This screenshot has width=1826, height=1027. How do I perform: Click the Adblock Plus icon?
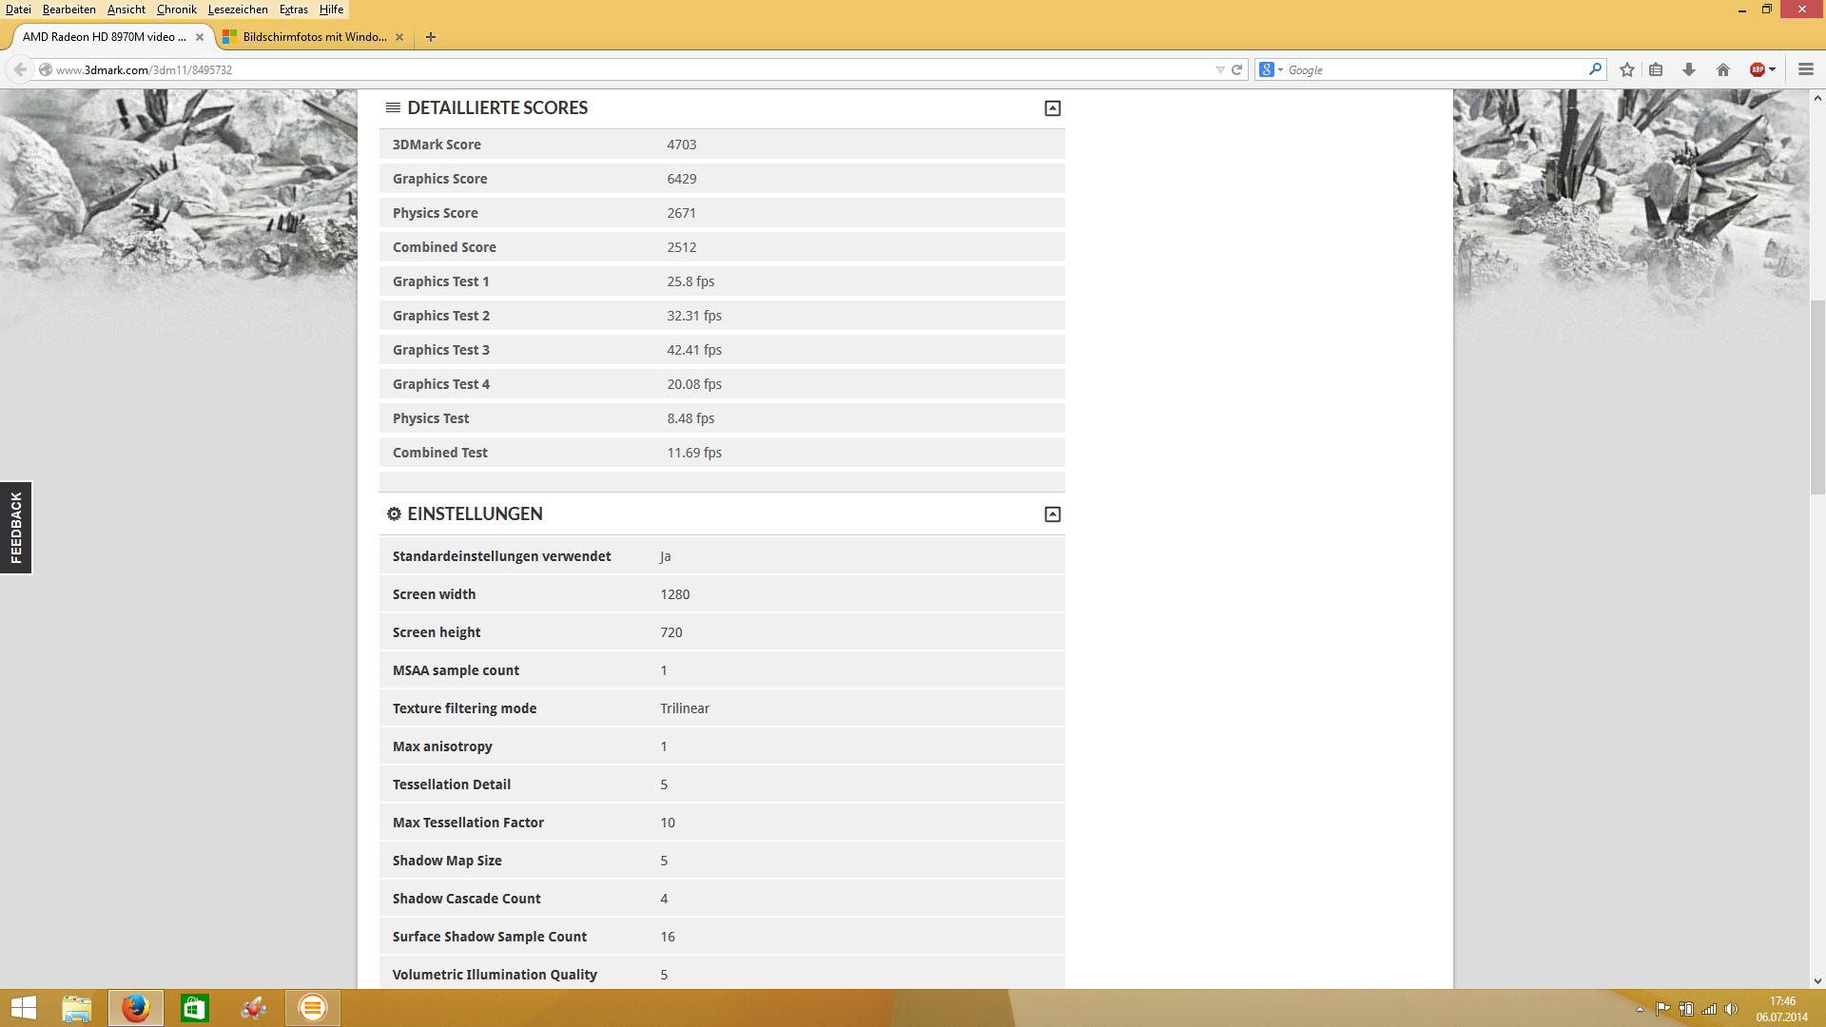pyautogui.click(x=1758, y=69)
